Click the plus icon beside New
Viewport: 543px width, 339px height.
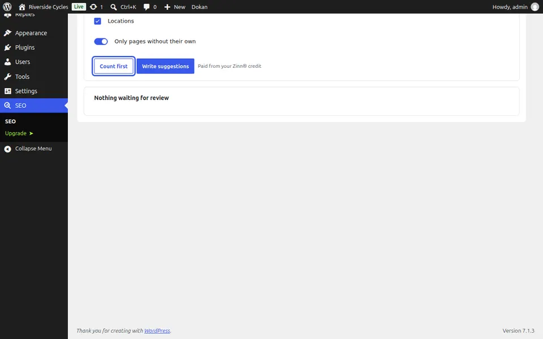pos(167,7)
